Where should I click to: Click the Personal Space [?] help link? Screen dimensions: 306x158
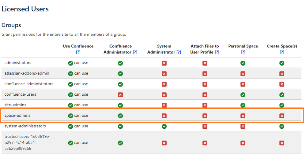tap(243, 52)
